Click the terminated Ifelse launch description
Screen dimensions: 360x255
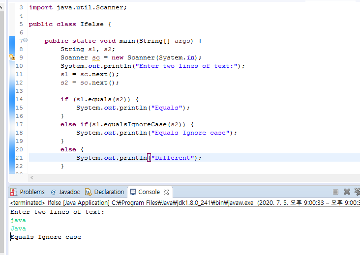click(x=185, y=203)
